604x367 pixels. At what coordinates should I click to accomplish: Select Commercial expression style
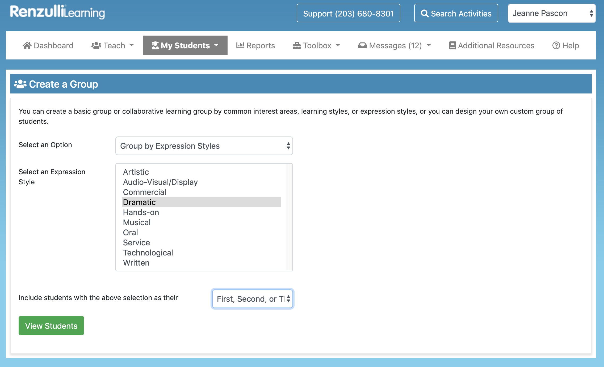201,192
